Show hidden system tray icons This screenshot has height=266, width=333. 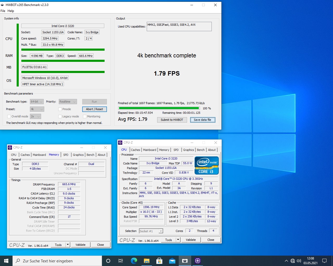[286, 261]
